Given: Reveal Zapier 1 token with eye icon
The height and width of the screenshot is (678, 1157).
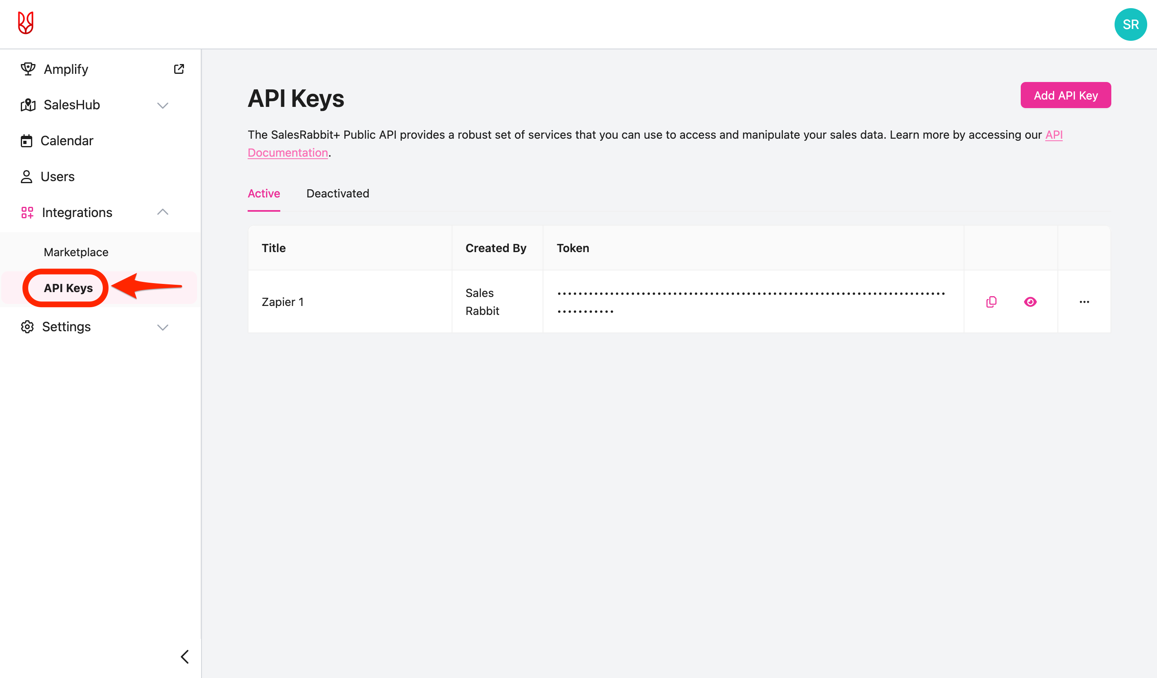Looking at the screenshot, I should click(1030, 301).
